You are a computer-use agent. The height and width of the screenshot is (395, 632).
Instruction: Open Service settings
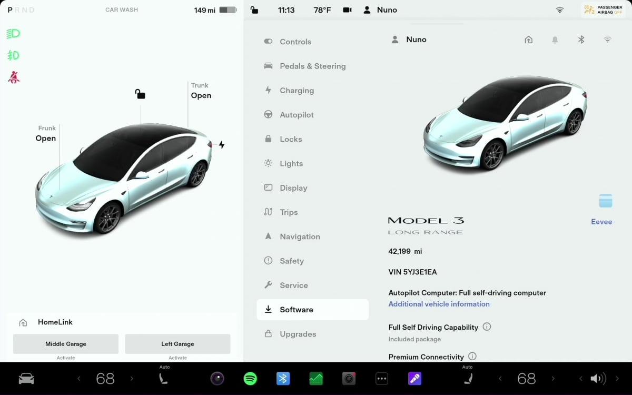click(x=312, y=285)
